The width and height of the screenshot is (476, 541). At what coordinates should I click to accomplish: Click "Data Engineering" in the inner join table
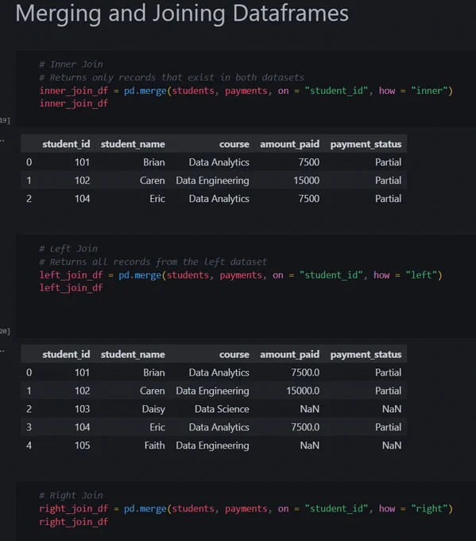pyautogui.click(x=212, y=181)
